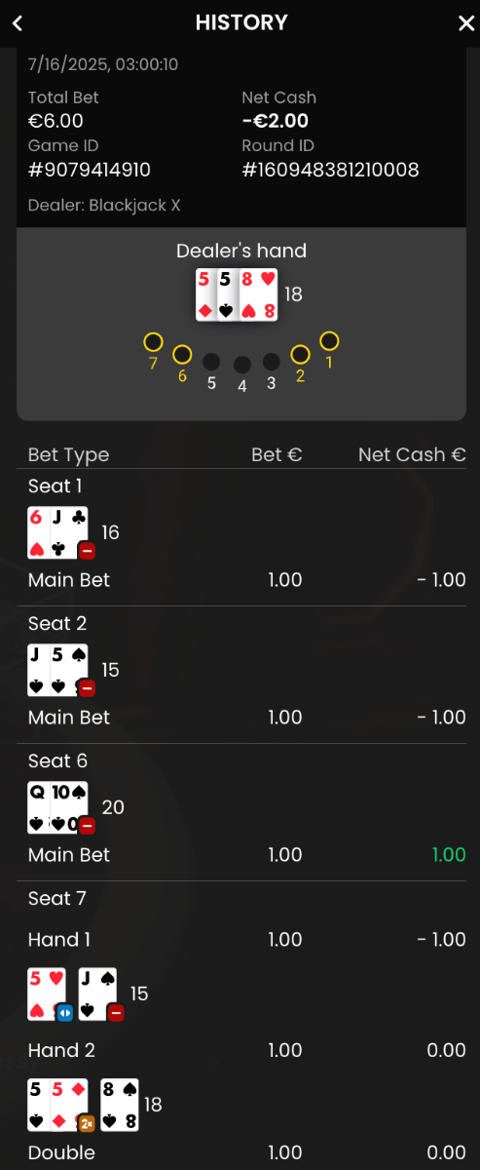Click the Seat 2 J and 5 cards
480x1170 pixels.
click(58, 670)
